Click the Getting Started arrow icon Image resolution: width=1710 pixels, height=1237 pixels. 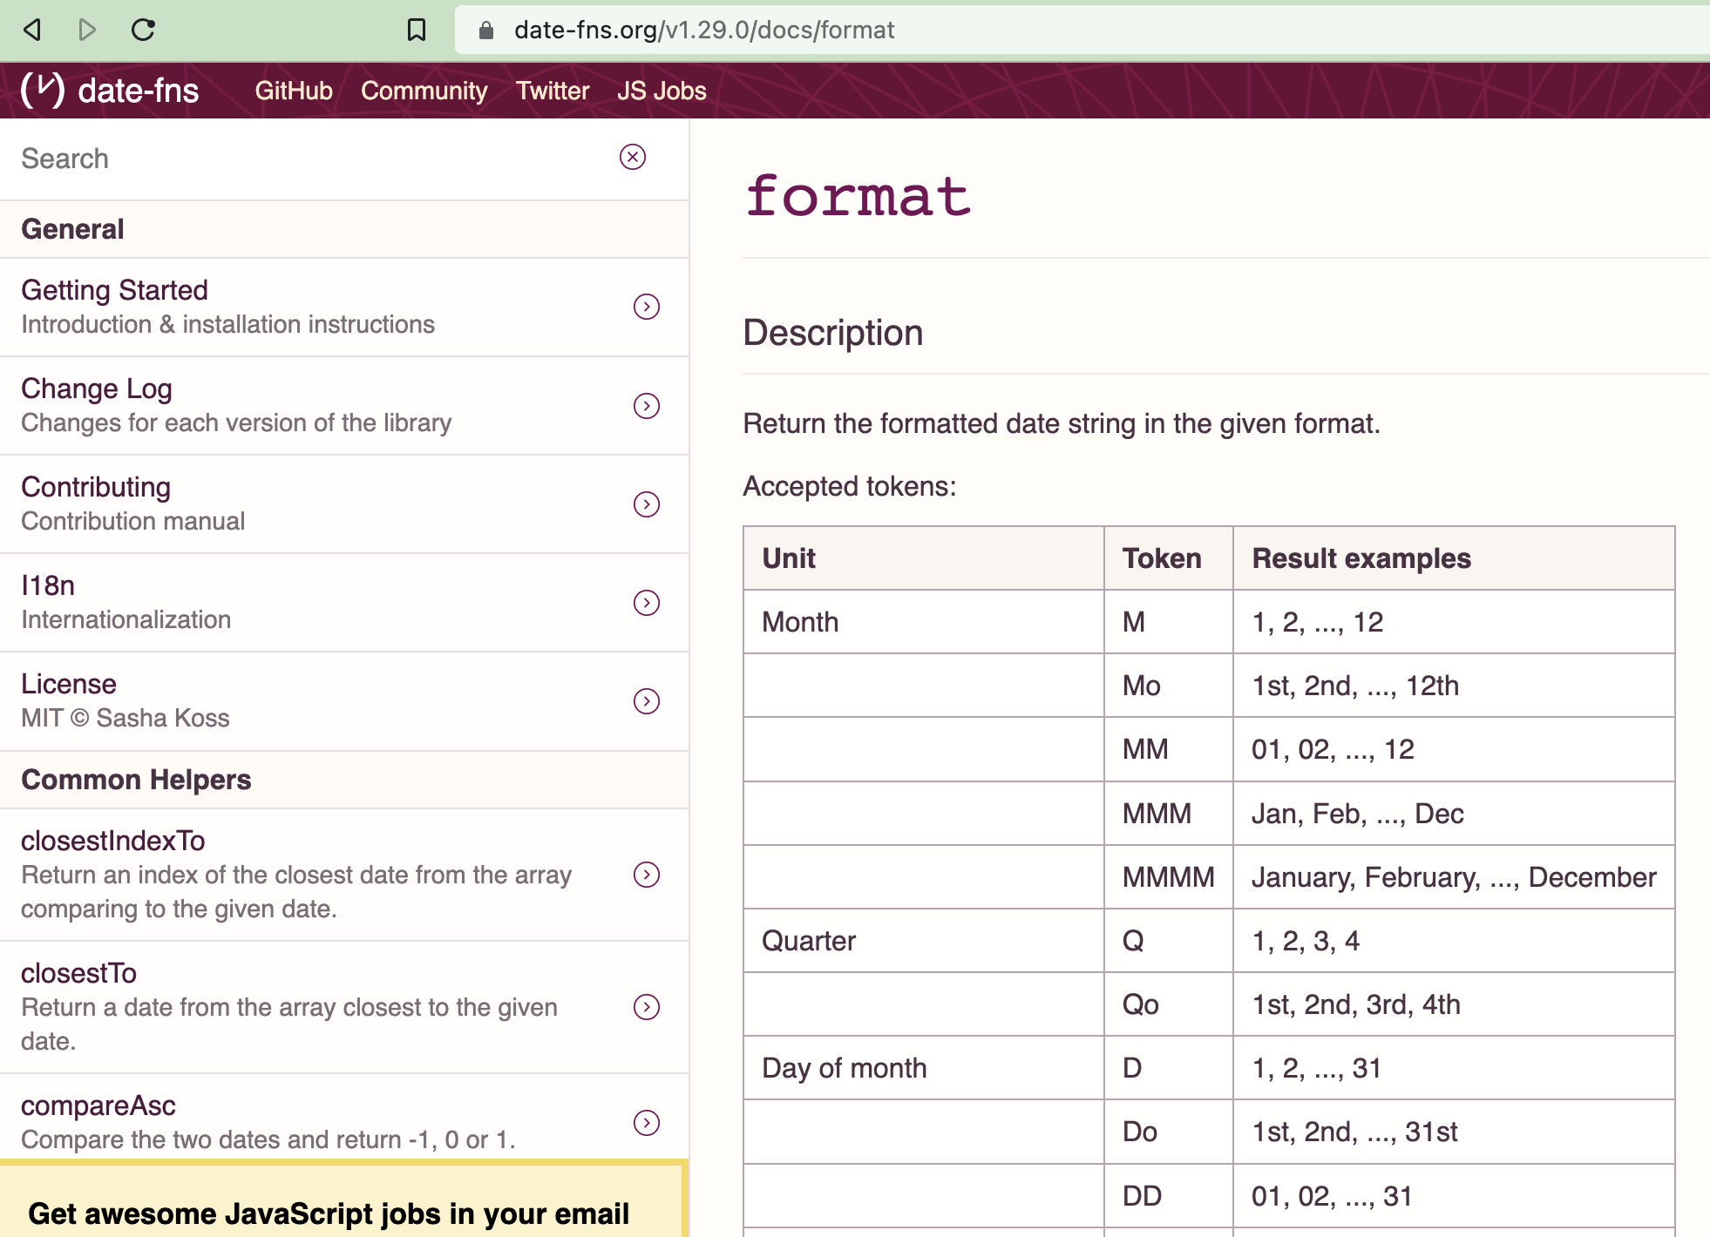click(x=646, y=307)
